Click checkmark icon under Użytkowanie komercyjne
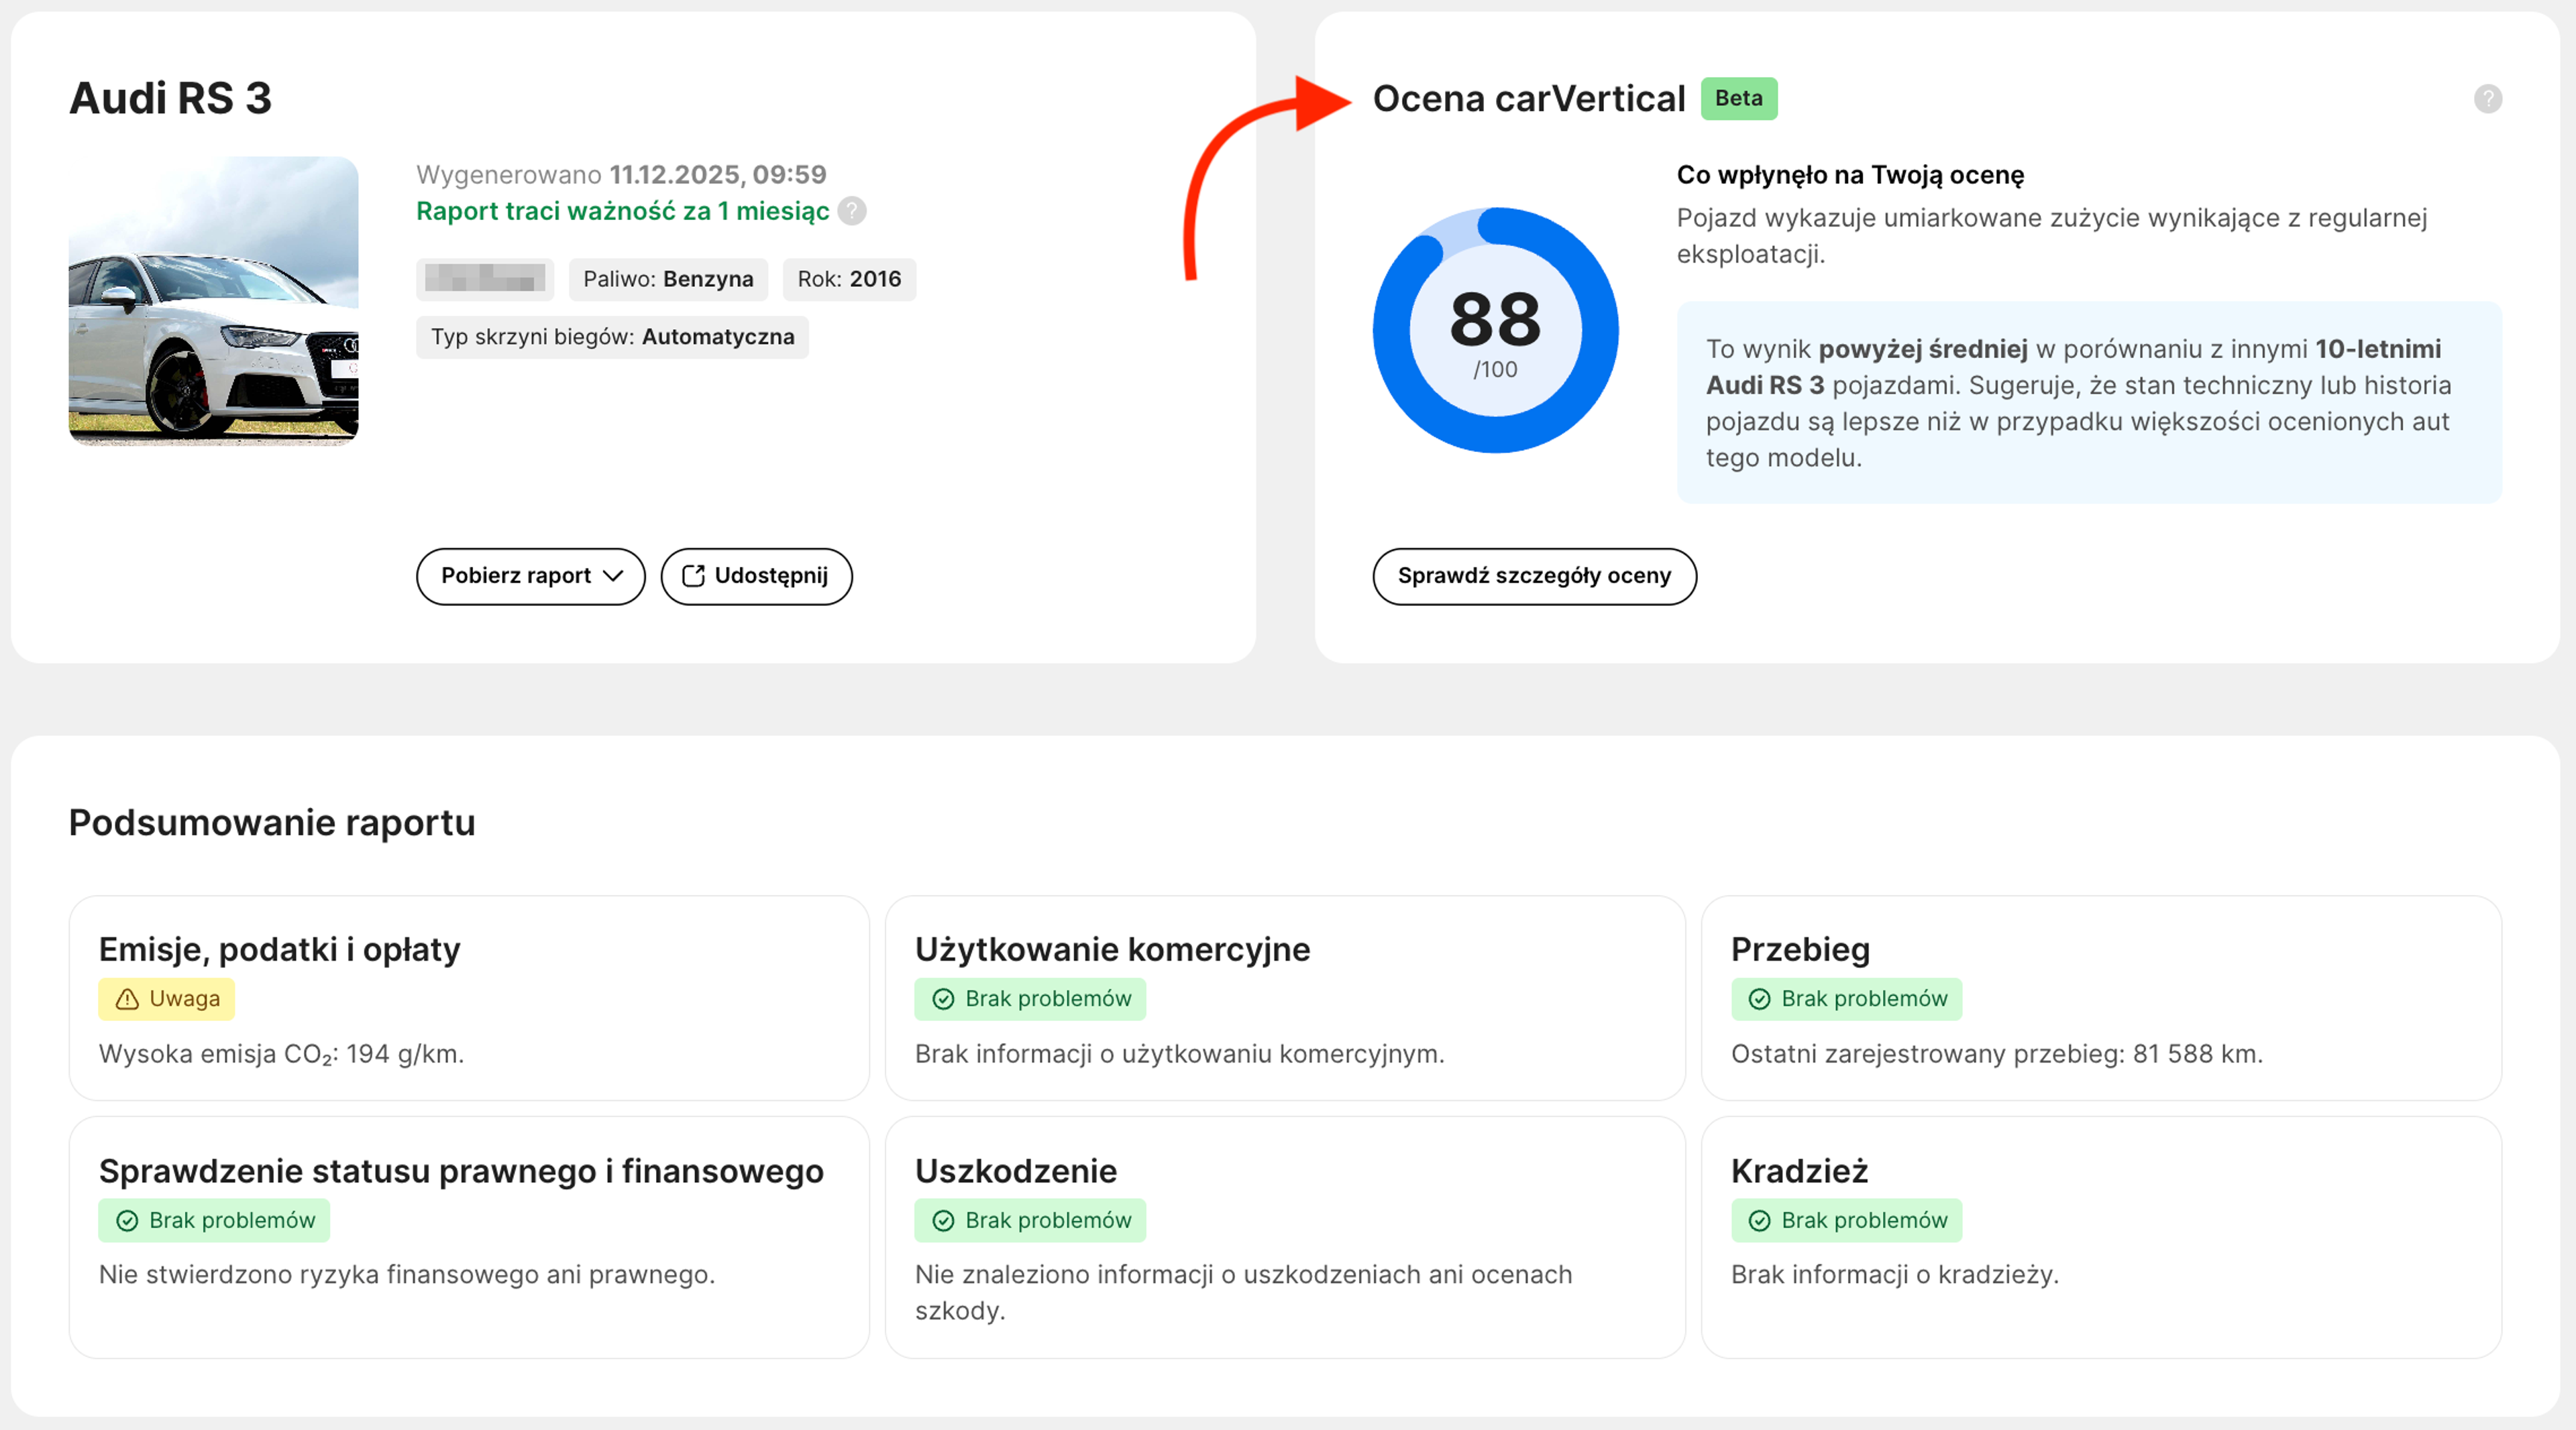 coord(943,1000)
